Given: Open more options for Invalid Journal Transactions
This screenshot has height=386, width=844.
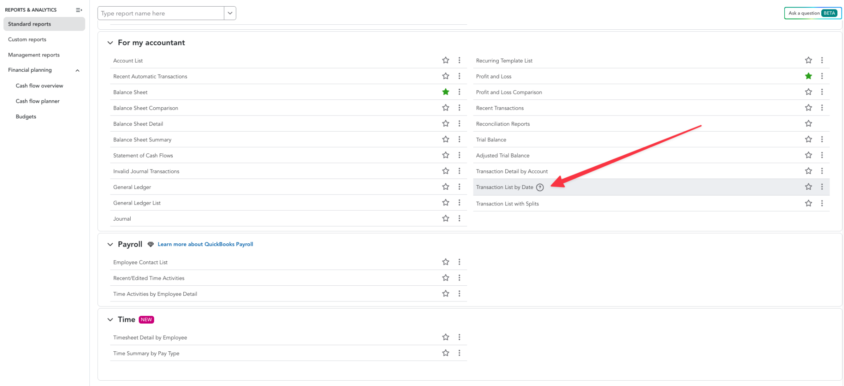Looking at the screenshot, I should coord(459,171).
